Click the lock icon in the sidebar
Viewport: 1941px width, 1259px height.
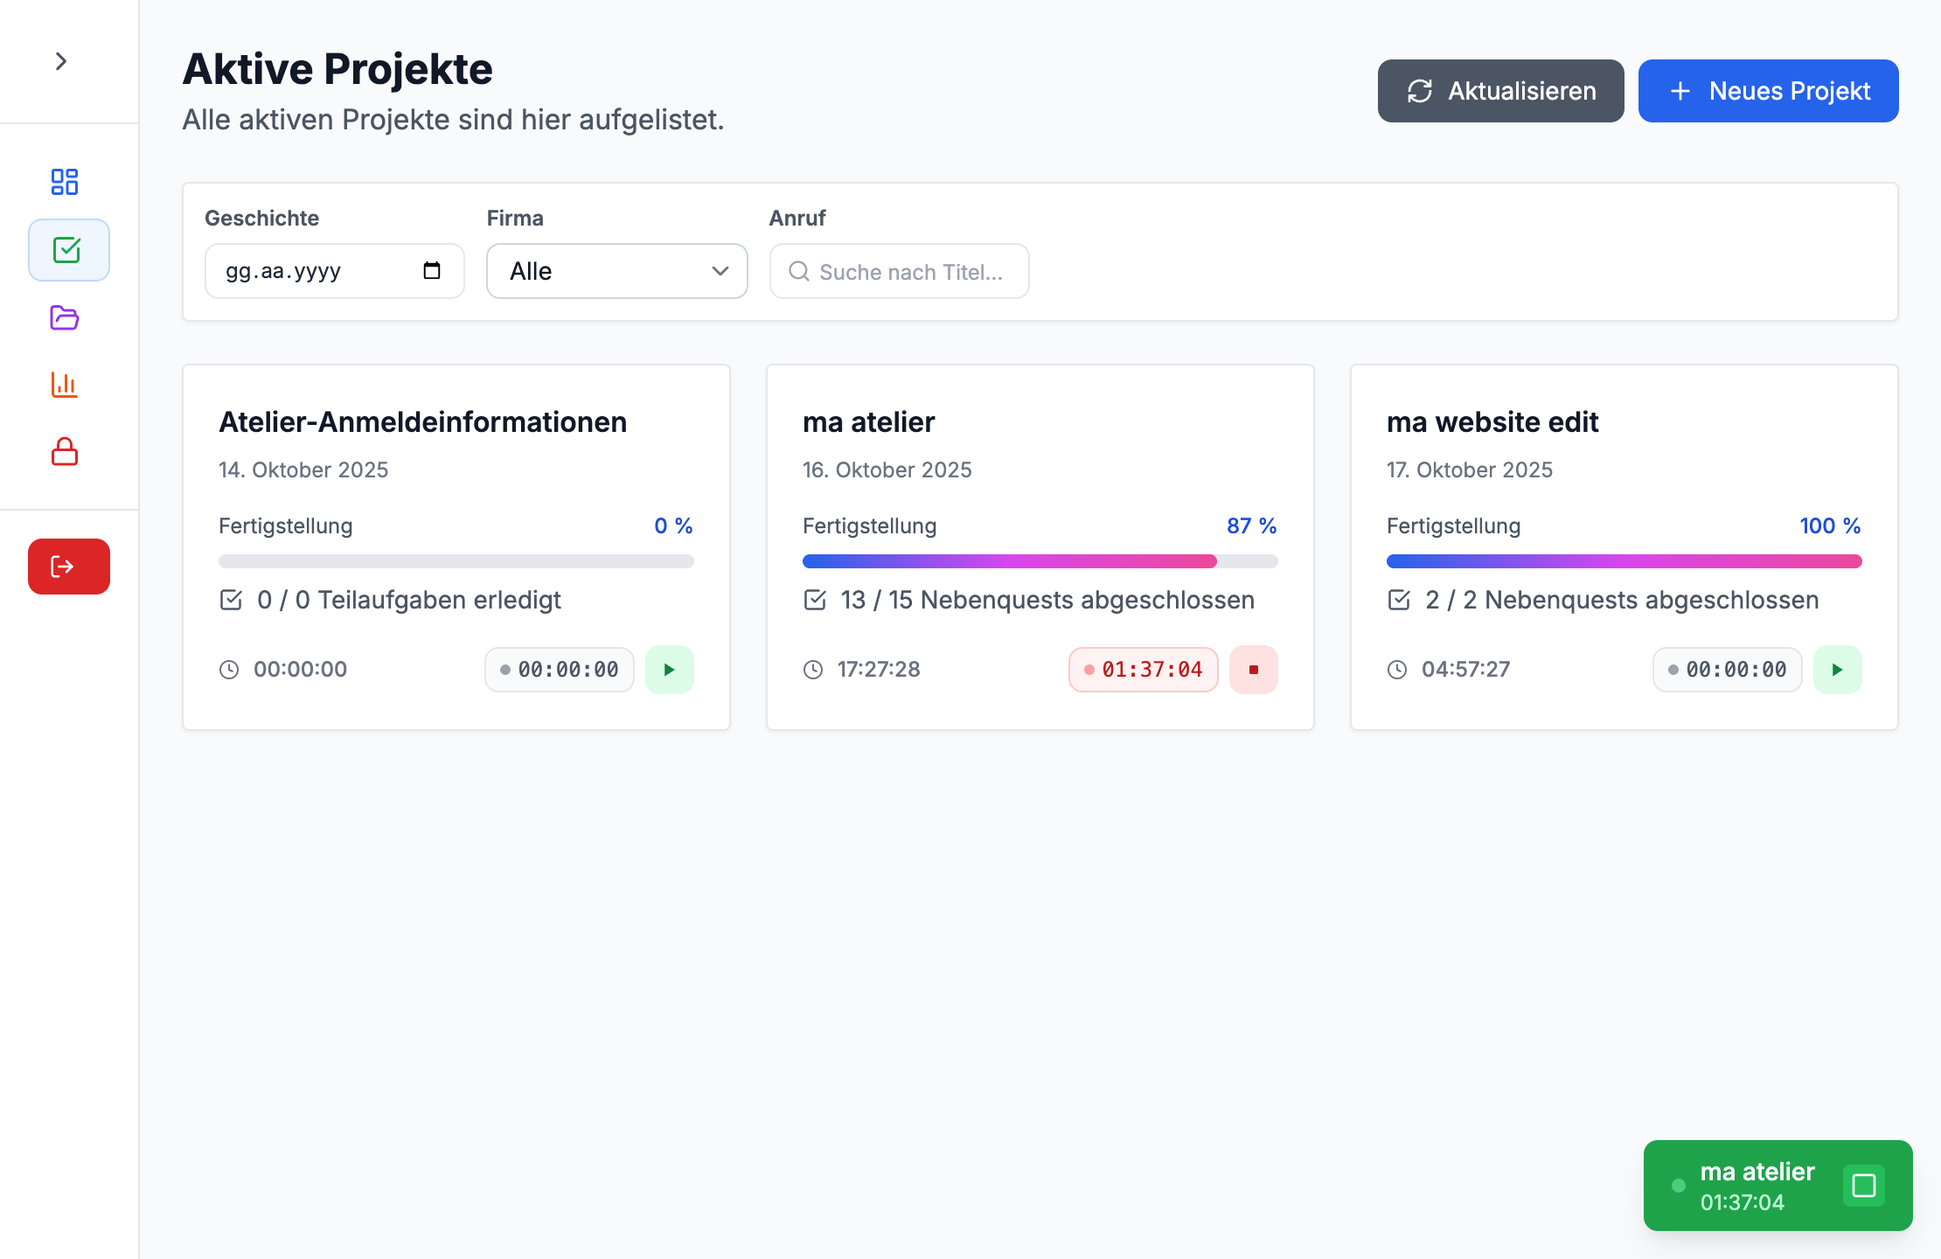64,452
